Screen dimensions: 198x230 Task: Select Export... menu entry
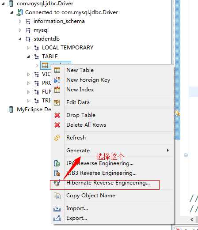(113, 218)
